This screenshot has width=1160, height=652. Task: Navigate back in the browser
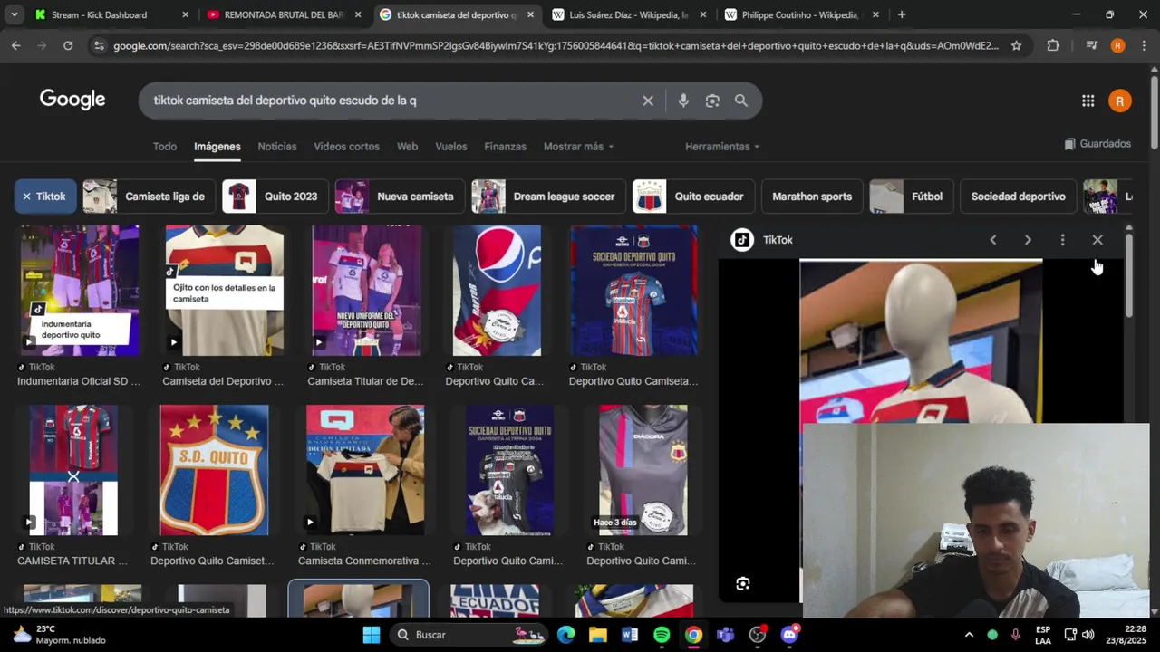(16, 45)
